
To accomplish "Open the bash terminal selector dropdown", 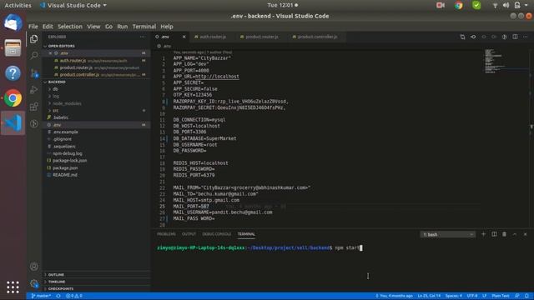I will (447, 234).
